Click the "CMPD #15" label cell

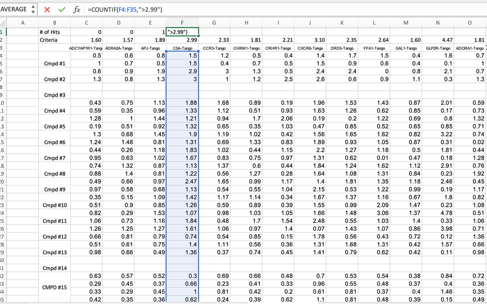[55, 287]
